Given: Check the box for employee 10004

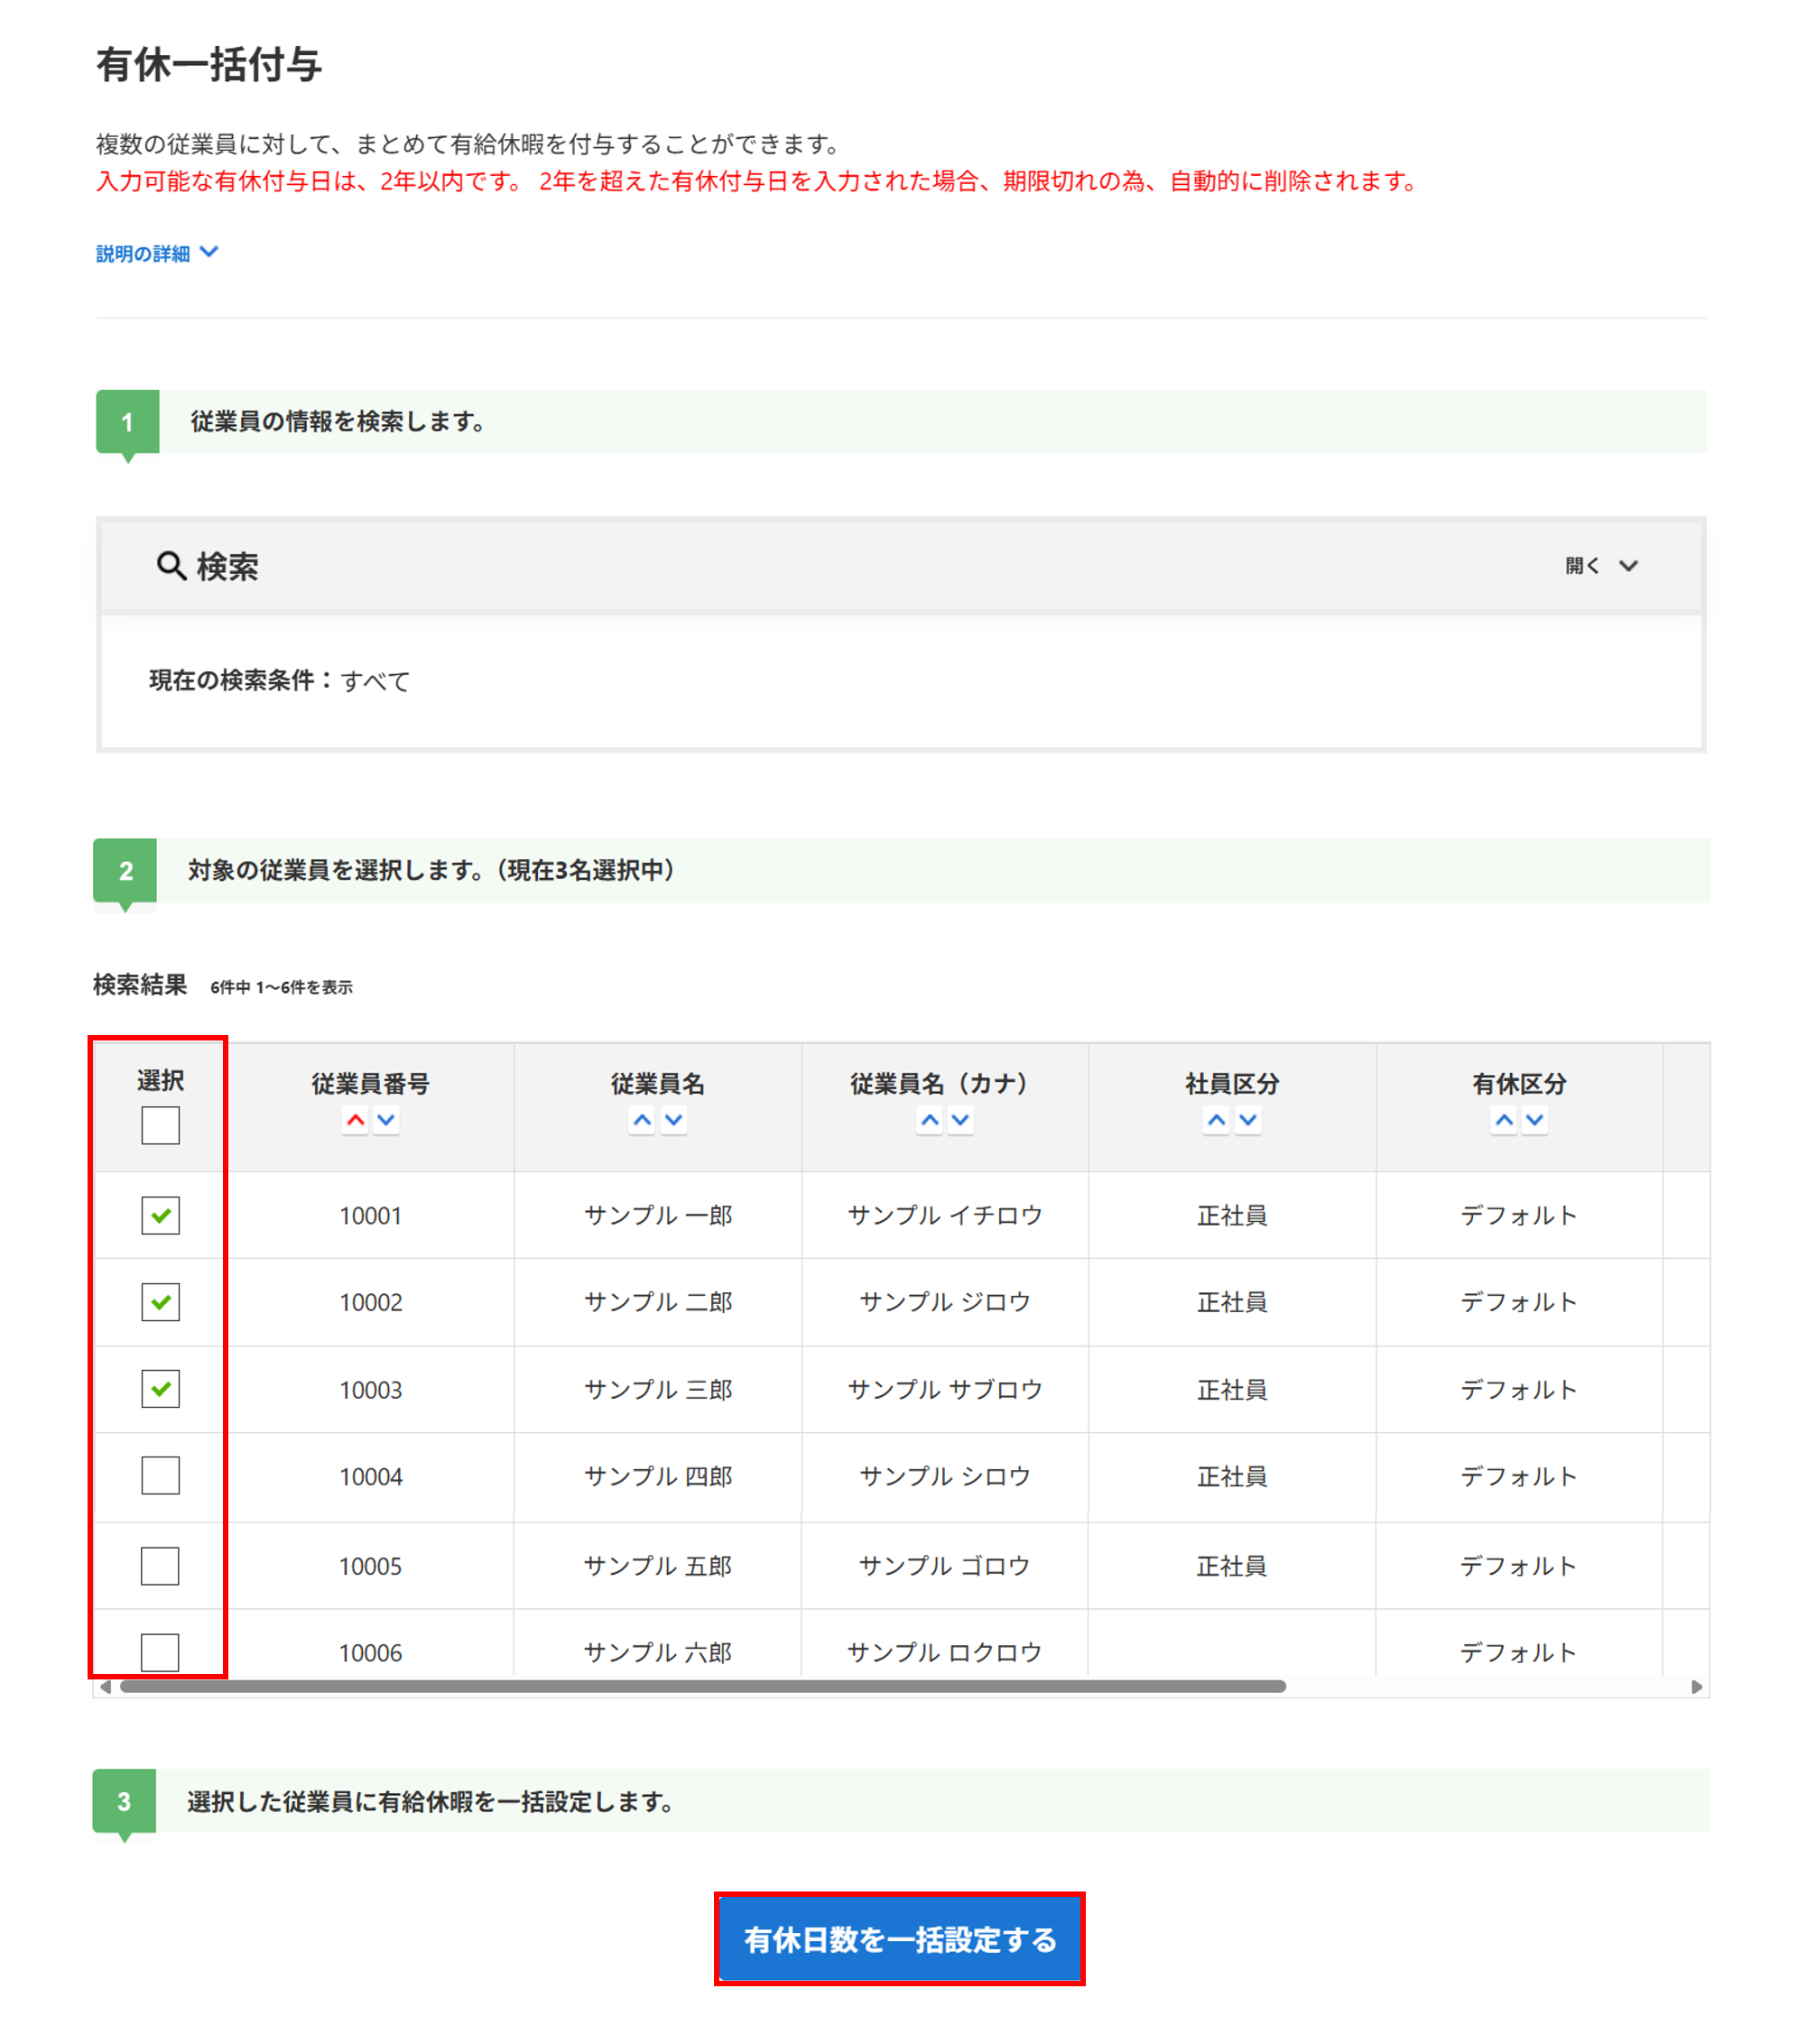Looking at the screenshot, I should coord(160,1475).
